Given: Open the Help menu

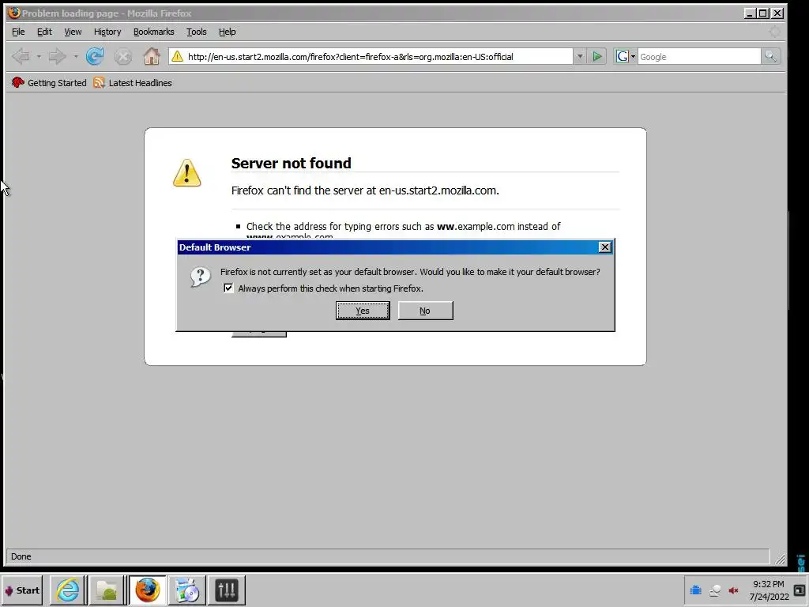Looking at the screenshot, I should 227,32.
